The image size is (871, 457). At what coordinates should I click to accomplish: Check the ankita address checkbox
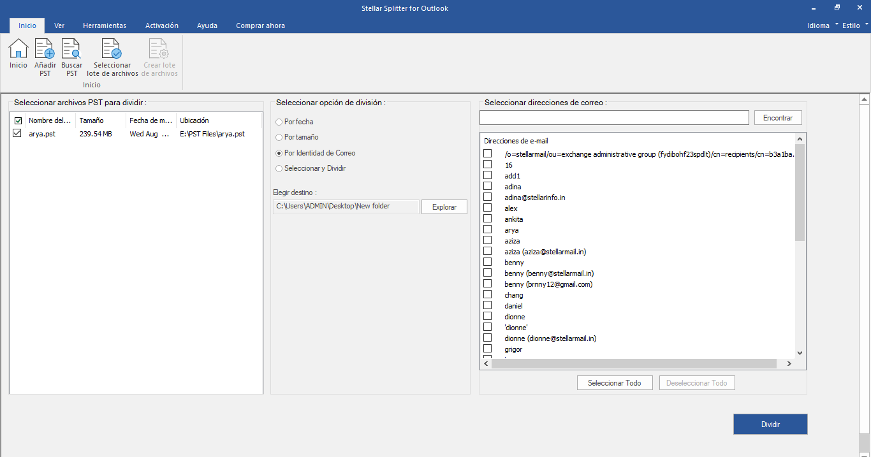point(488,219)
